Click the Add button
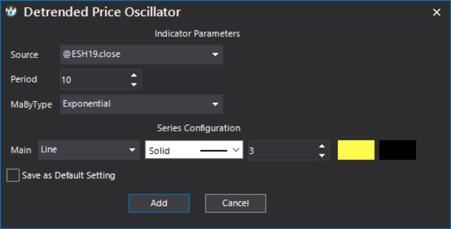This screenshot has height=229, width=451. coord(159,203)
